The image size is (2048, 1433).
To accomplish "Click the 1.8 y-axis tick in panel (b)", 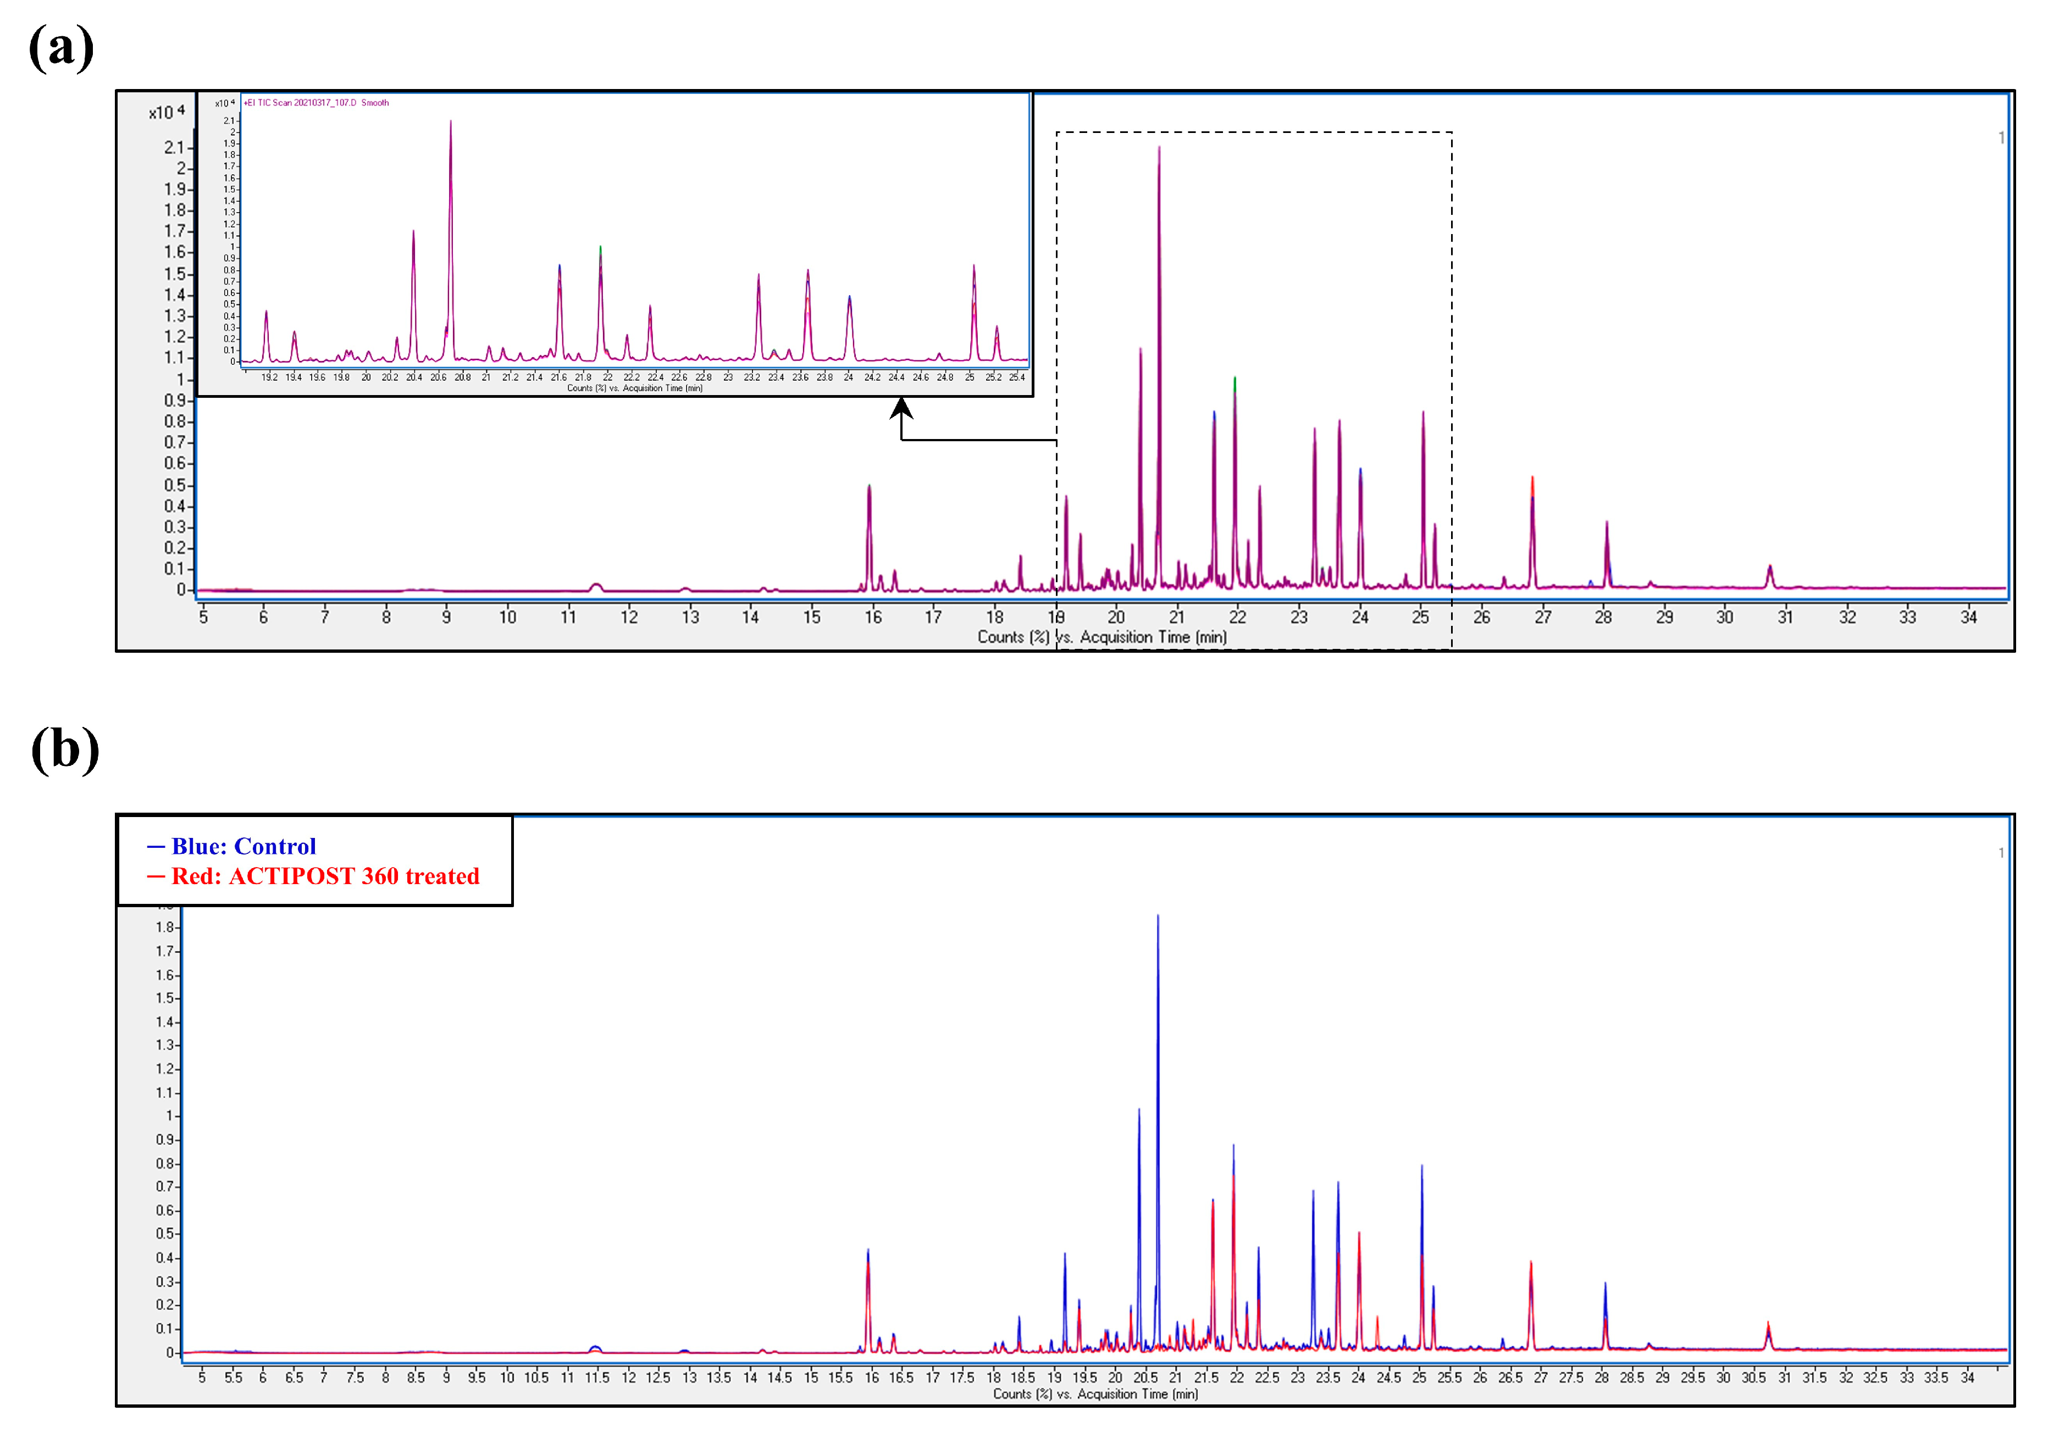I will pyautogui.click(x=165, y=927).
